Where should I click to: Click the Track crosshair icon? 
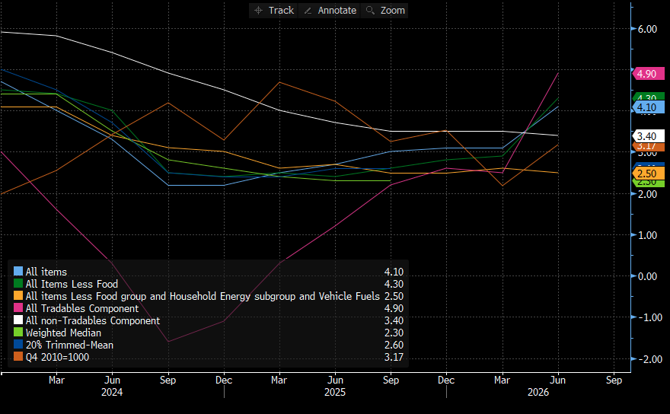258,10
